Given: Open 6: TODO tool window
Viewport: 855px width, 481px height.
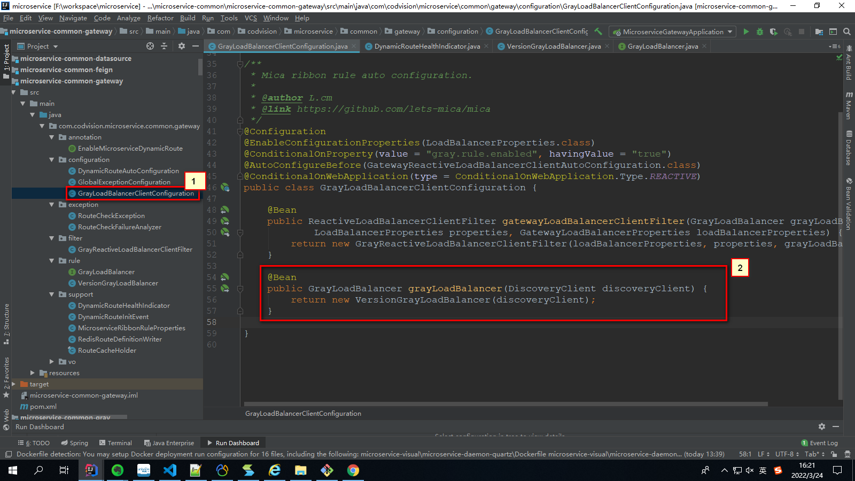Looking at the screenshot, I should (34, 443).
